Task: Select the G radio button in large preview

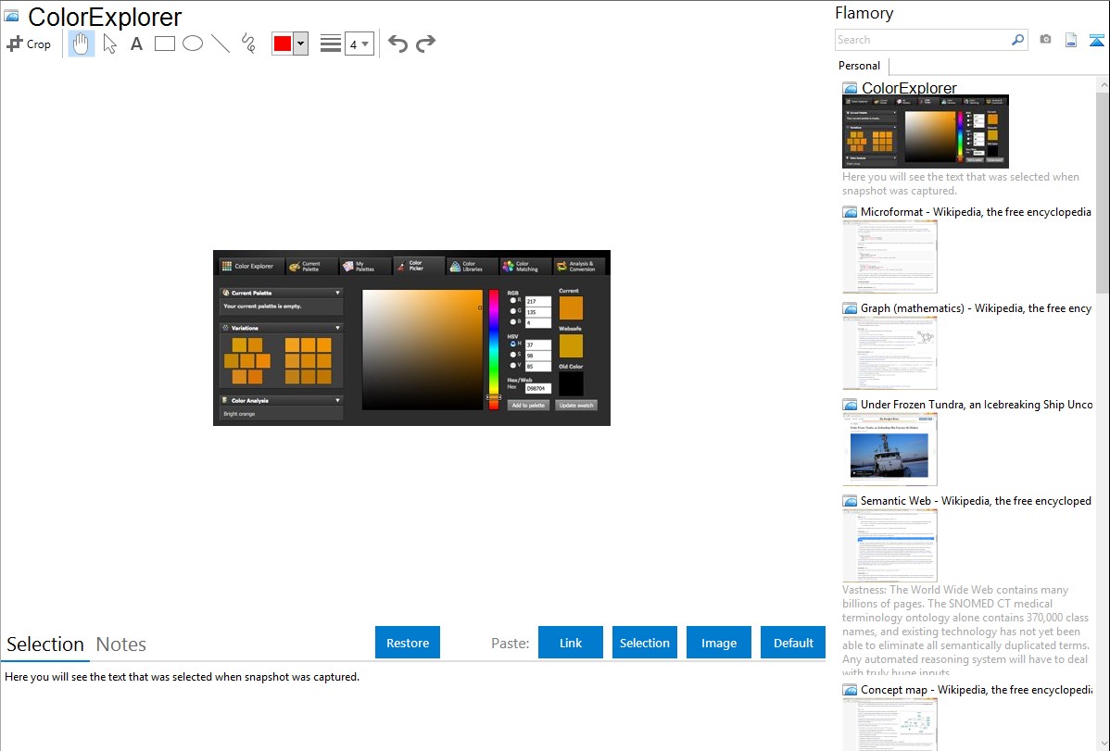Action: point(513,311)
